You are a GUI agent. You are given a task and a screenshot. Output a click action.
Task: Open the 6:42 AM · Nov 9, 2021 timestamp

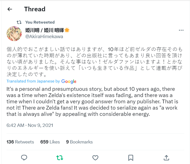[x=30, y=125]
